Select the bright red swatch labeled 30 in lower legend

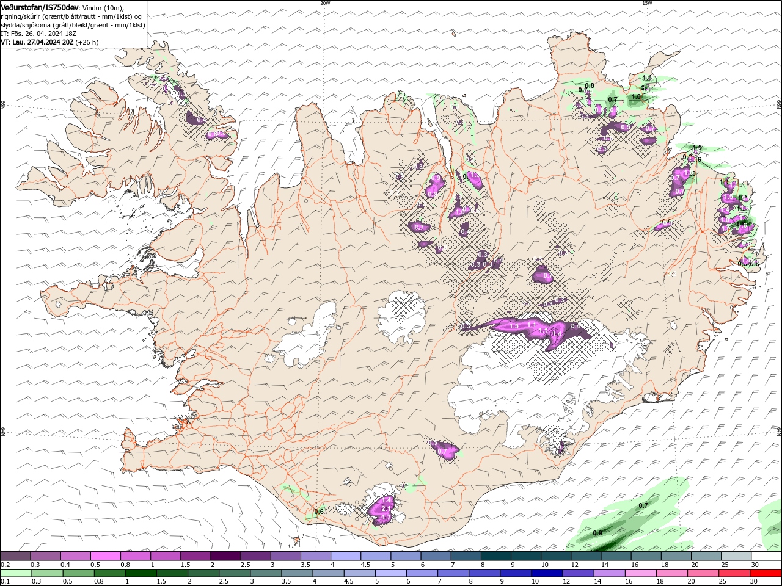[766, 573]
